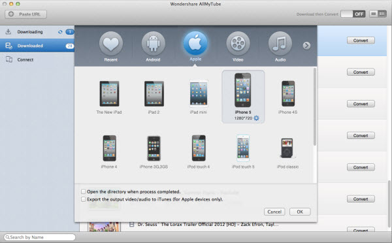Open the Connect sidebar section
The width and height of the screenshot is (392, 243).
[x=37, y=59]
